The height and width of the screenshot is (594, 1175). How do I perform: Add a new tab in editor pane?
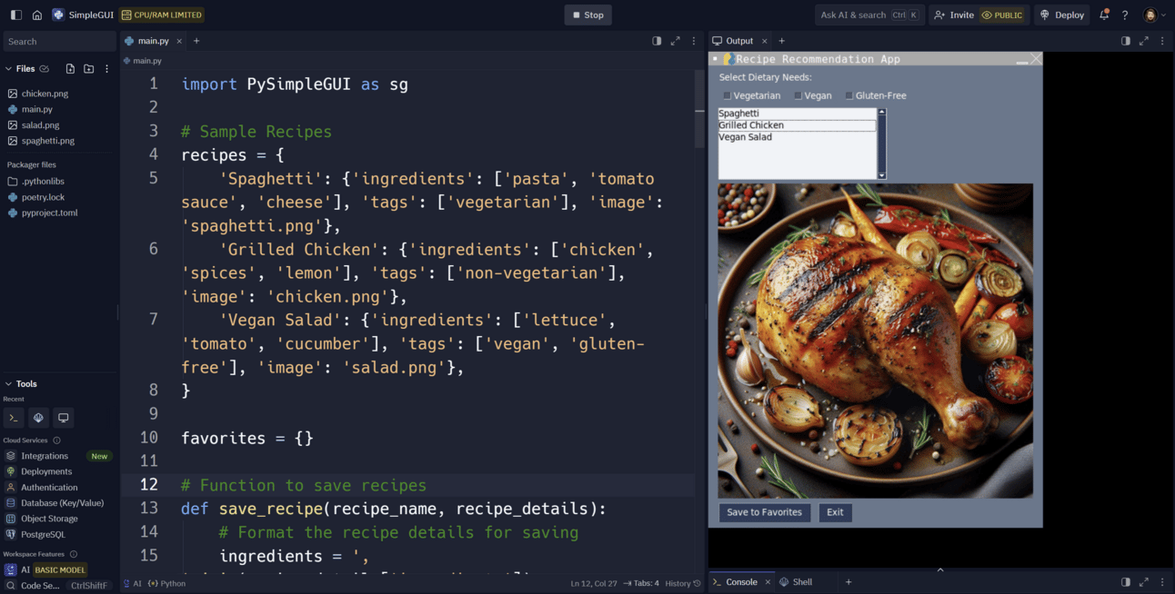[196, 41]
